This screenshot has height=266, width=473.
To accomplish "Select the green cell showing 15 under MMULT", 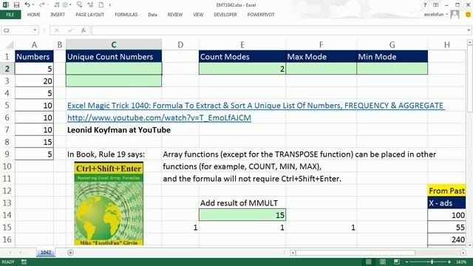I will point(242,215).
